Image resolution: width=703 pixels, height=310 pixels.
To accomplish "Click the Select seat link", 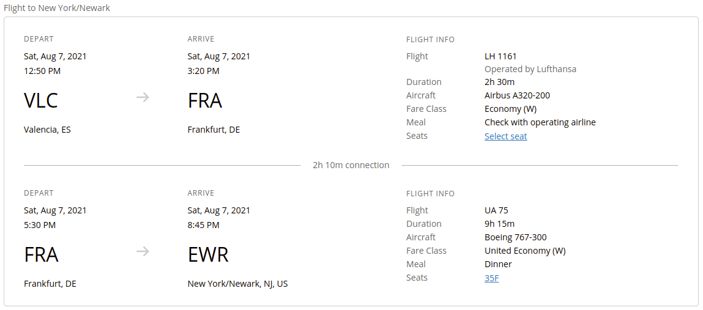I will (505, 136).
